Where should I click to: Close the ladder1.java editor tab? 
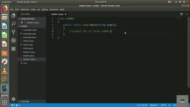coord(66,14)
